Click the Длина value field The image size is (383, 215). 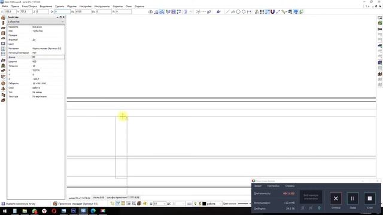[48, 57]
